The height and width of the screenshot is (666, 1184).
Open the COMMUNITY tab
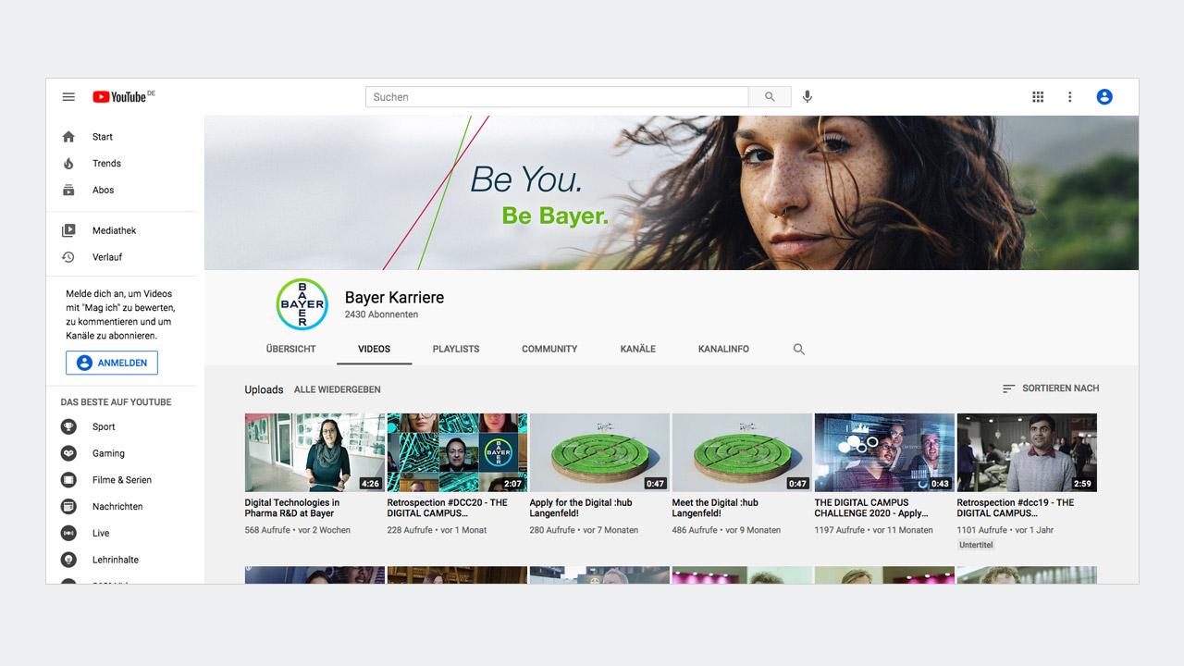tap(549, 350)
